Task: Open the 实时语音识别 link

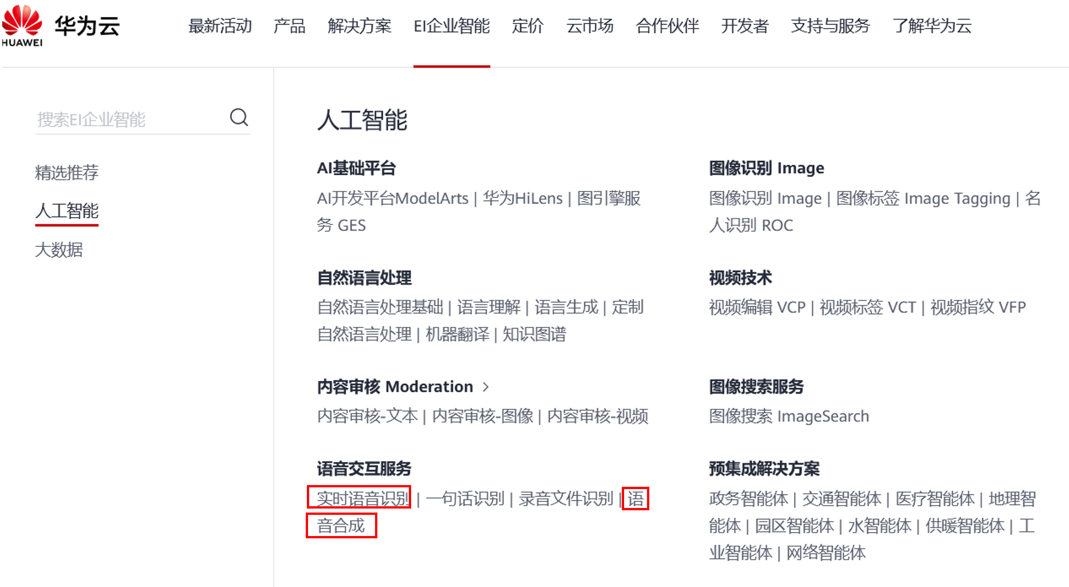Action: coord(364,498)
